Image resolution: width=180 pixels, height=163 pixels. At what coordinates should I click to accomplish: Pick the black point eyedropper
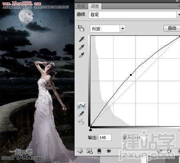coord(82,39)
